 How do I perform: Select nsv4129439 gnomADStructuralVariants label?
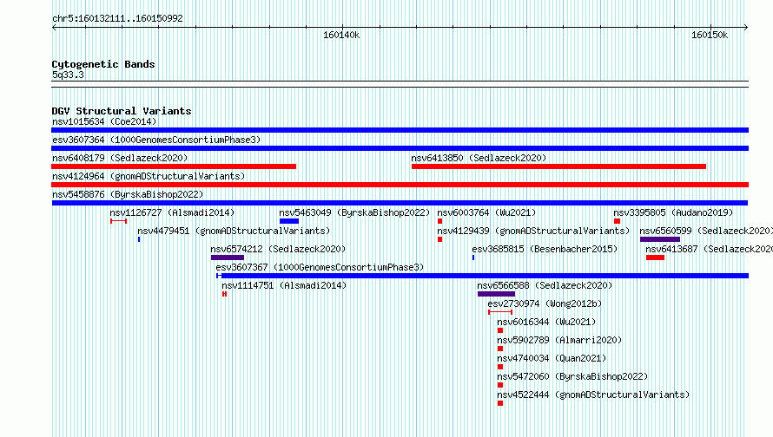point(533,231)
